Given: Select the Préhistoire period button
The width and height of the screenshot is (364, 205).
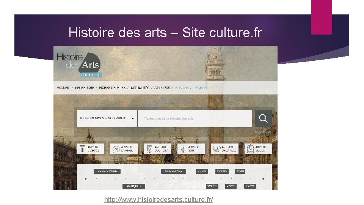Looking at the screenshot, I should pyautogui.click(x=107, y=171).
